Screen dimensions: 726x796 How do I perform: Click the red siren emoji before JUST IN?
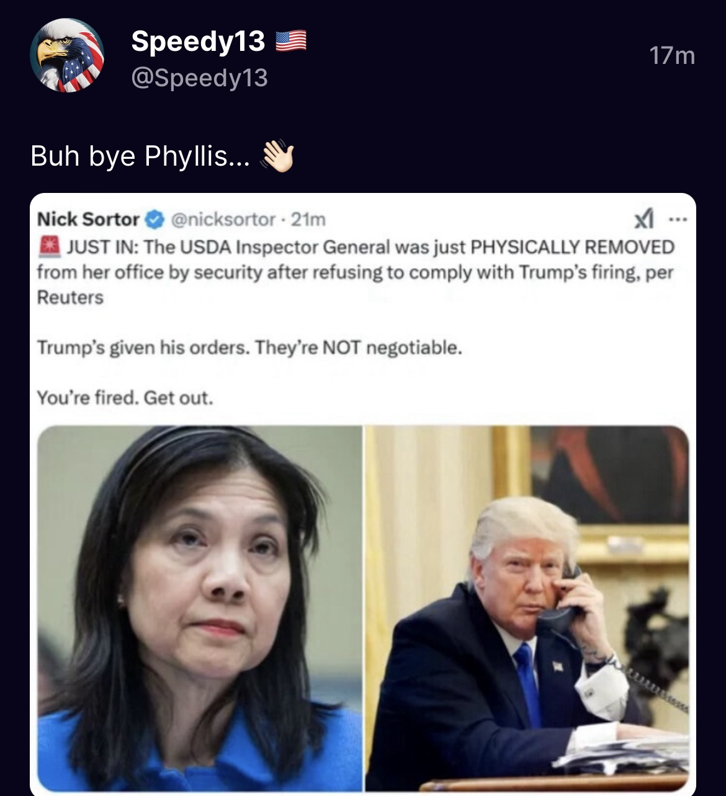pos(49,246)
